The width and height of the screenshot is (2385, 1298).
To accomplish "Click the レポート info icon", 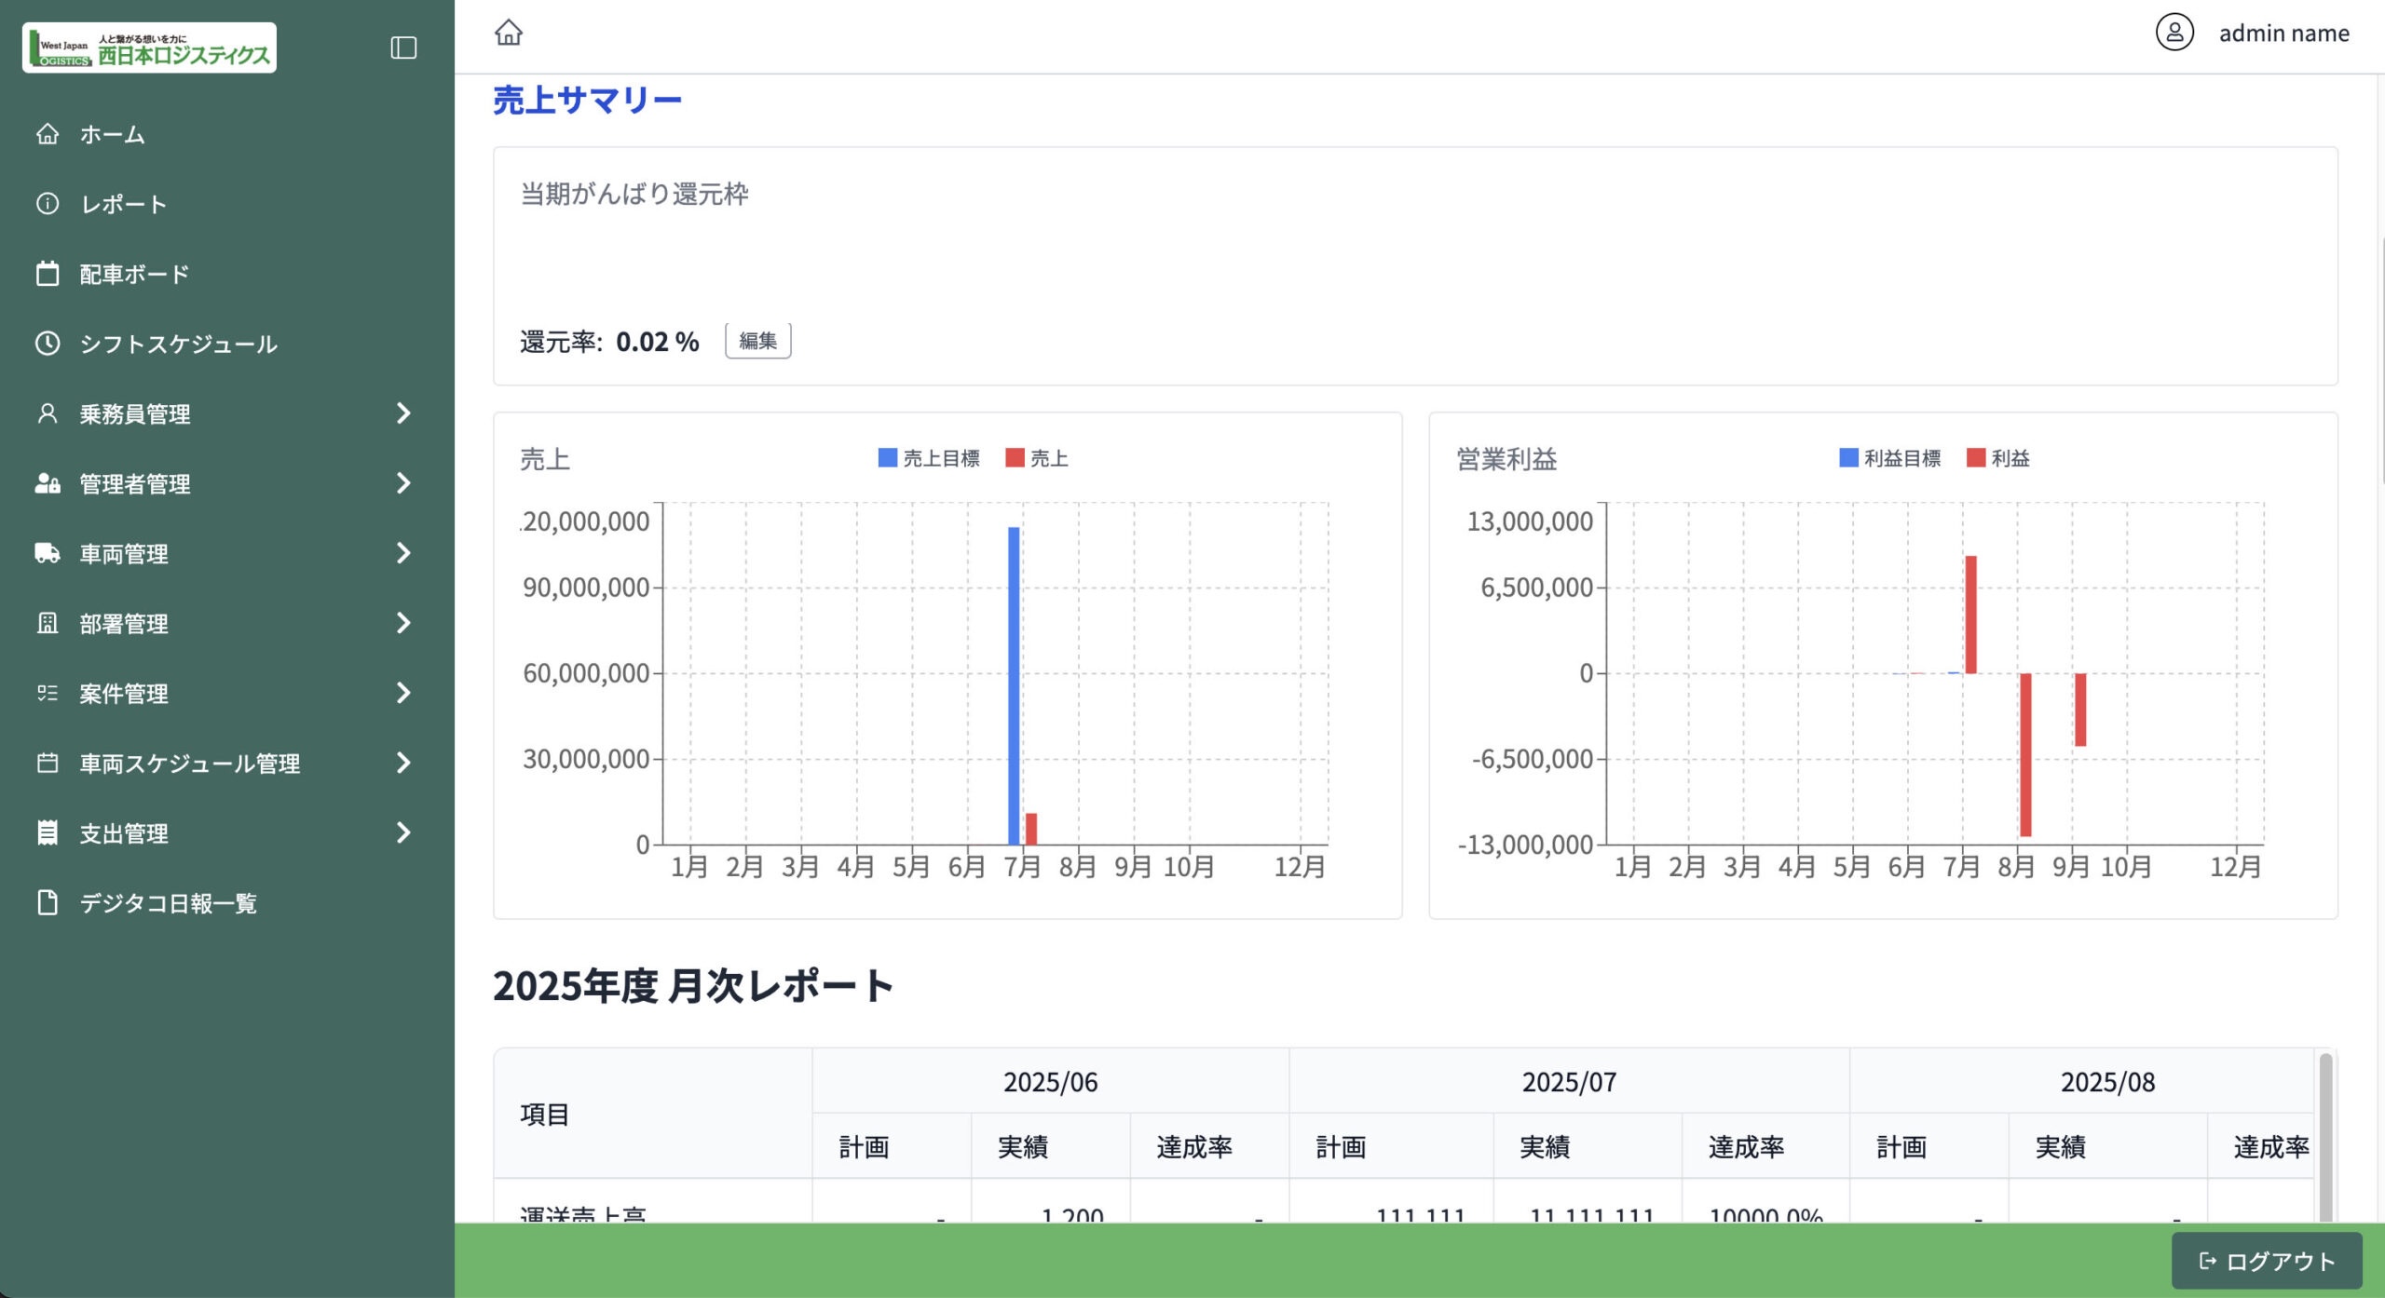I will click(x=48, y=204).
